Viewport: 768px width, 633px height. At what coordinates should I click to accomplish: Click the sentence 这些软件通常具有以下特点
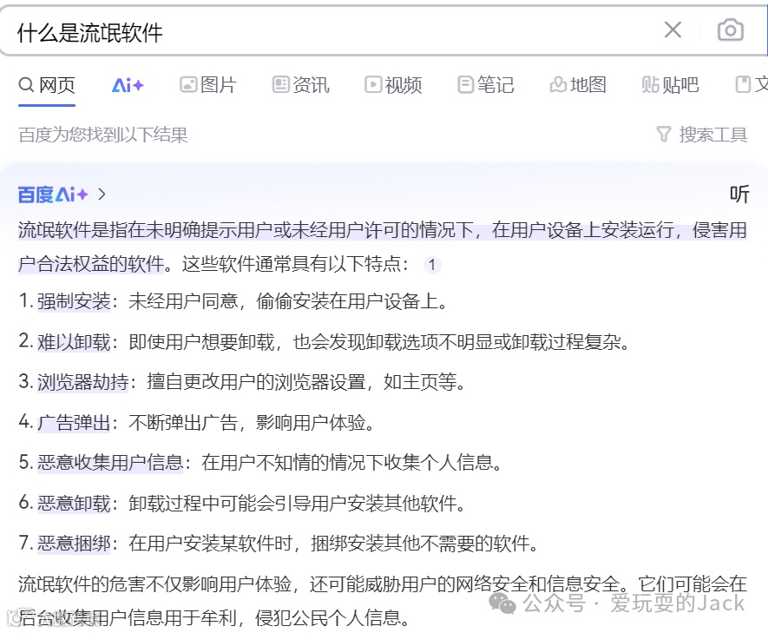click(292, 265)
